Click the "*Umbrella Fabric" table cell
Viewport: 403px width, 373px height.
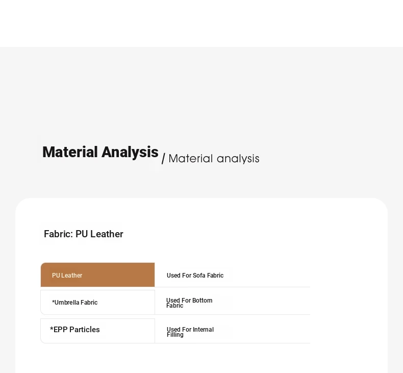(x=97, y=302)
